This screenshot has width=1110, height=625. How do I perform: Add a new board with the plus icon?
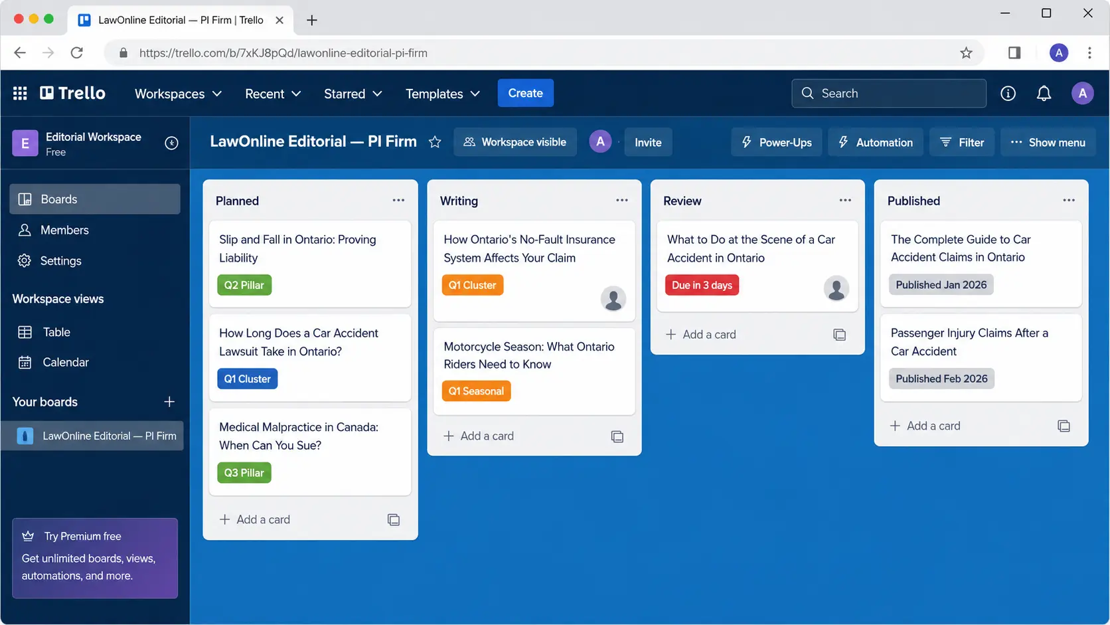click(x=169, y=402)
